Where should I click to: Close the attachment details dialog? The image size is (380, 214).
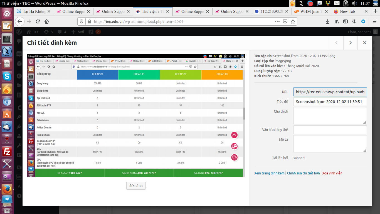coord(364,43)
